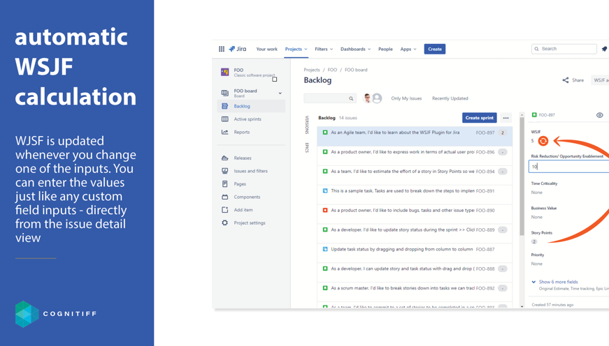Image resolution: width=609 pixels, height=346 pixels.
Task: Select the FOO-894 issue row
Action: tap(415, 175)
